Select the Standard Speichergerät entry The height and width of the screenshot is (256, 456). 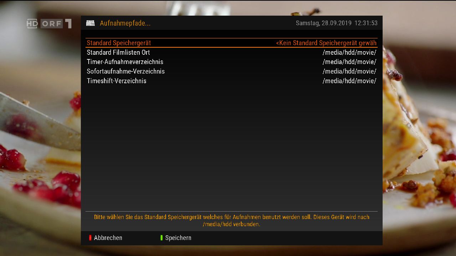(232, 43)
